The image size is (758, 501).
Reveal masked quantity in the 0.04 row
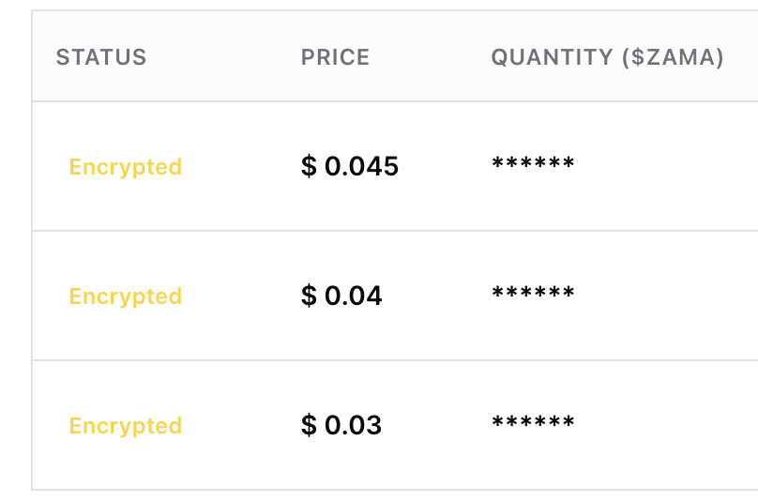point(533,294)
